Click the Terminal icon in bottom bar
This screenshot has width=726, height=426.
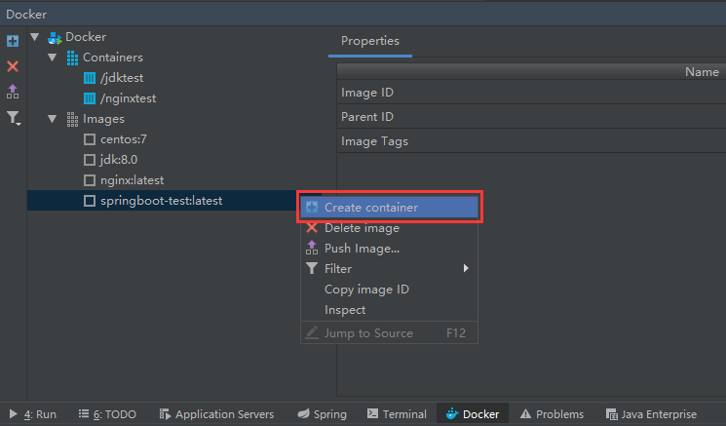(x=372, y=413)
